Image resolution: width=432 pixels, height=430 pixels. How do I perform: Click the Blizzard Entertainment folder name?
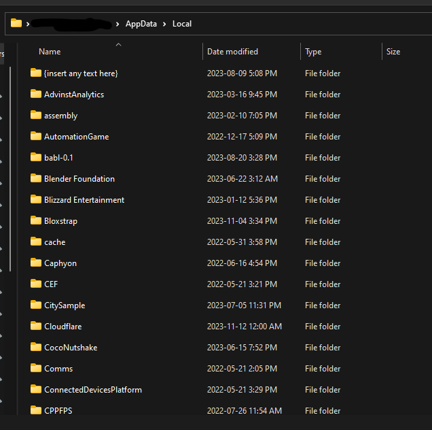[x=84, y=200]
